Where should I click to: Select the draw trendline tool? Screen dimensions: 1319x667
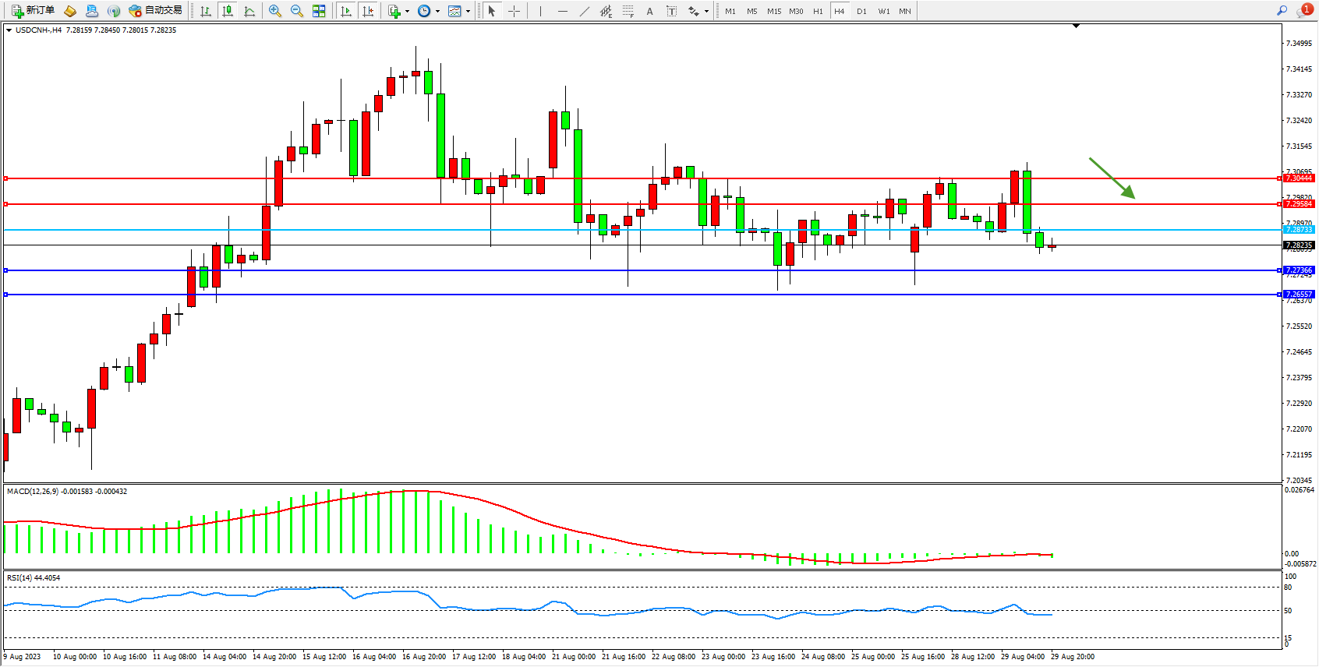(585, 11)
